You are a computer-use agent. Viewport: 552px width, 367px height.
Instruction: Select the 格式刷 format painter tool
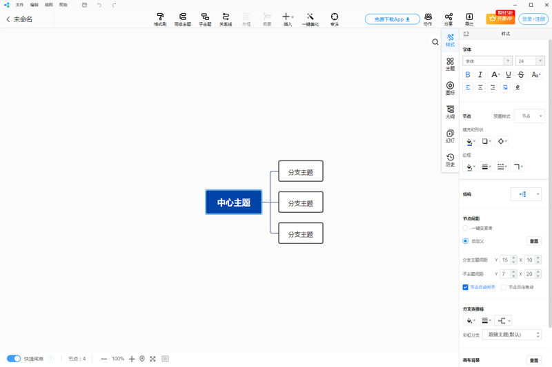160,19
